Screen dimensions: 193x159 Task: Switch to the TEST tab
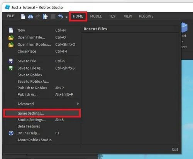point(113,16)
